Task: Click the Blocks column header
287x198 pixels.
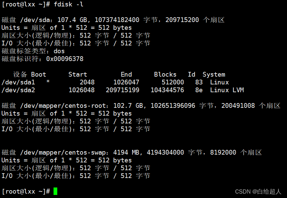Action: pyautogui.click(x=165, y=74)
